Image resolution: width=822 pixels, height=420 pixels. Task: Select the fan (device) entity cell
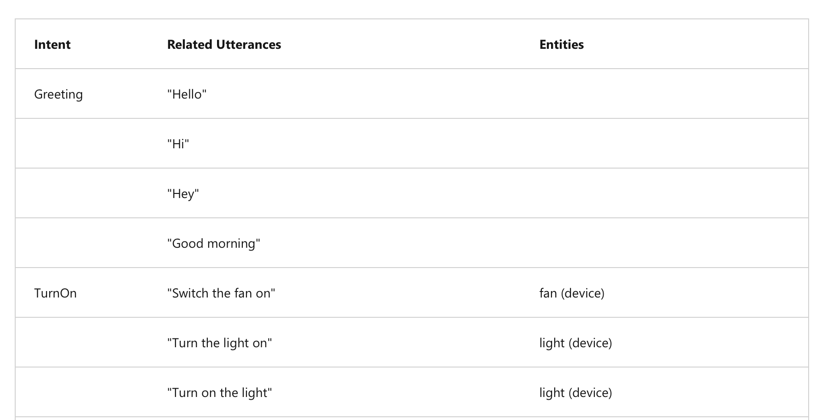pyautogui.click(x=571, y=293)
